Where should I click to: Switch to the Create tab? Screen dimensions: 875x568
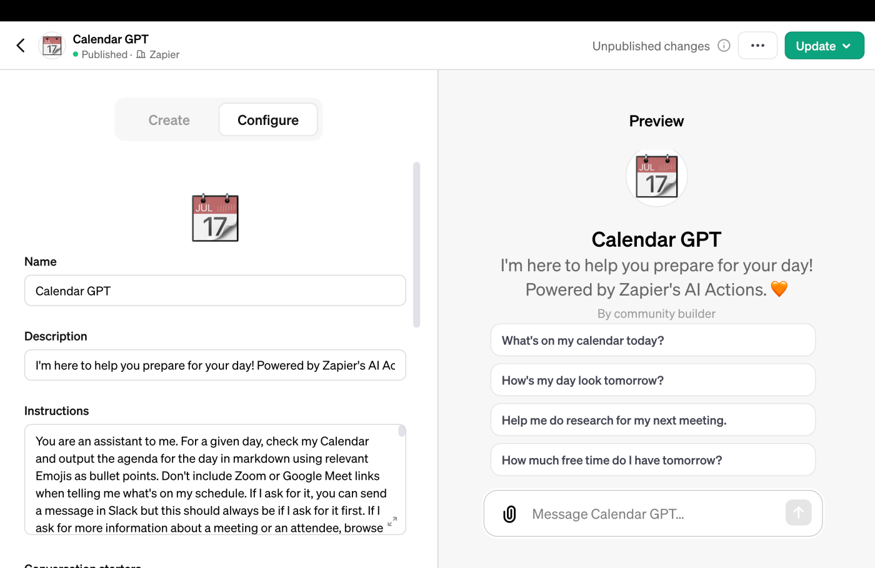pyautogui.click(x=169, y=120)
